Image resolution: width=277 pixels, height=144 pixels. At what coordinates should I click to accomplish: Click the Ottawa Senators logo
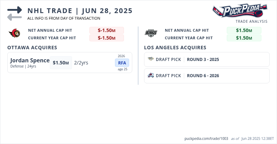click(x=15, y=34)
